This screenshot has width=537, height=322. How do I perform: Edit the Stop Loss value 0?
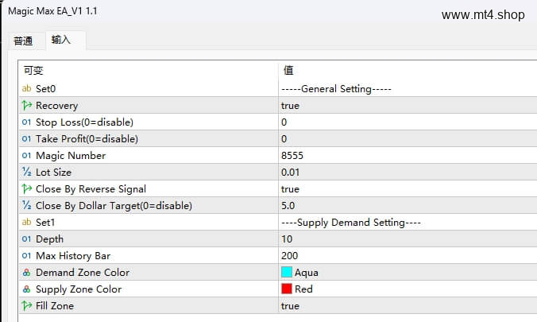[284, 122]
